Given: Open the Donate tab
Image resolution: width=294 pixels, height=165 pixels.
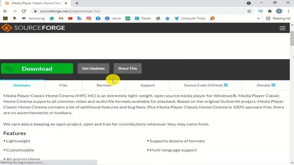Looking at the screenshot, I should pyautogui.click(x=266, y=85).
